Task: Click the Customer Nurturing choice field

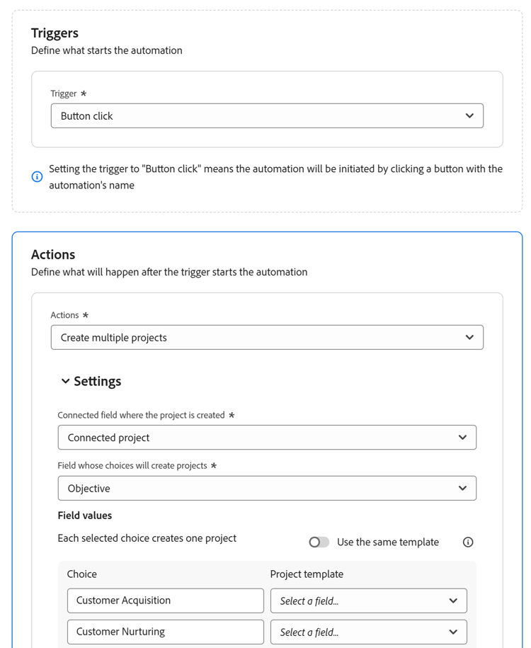Action: (165, 632)
